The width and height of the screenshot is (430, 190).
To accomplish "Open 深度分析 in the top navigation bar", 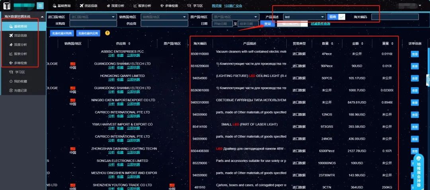I will (115, 6).
